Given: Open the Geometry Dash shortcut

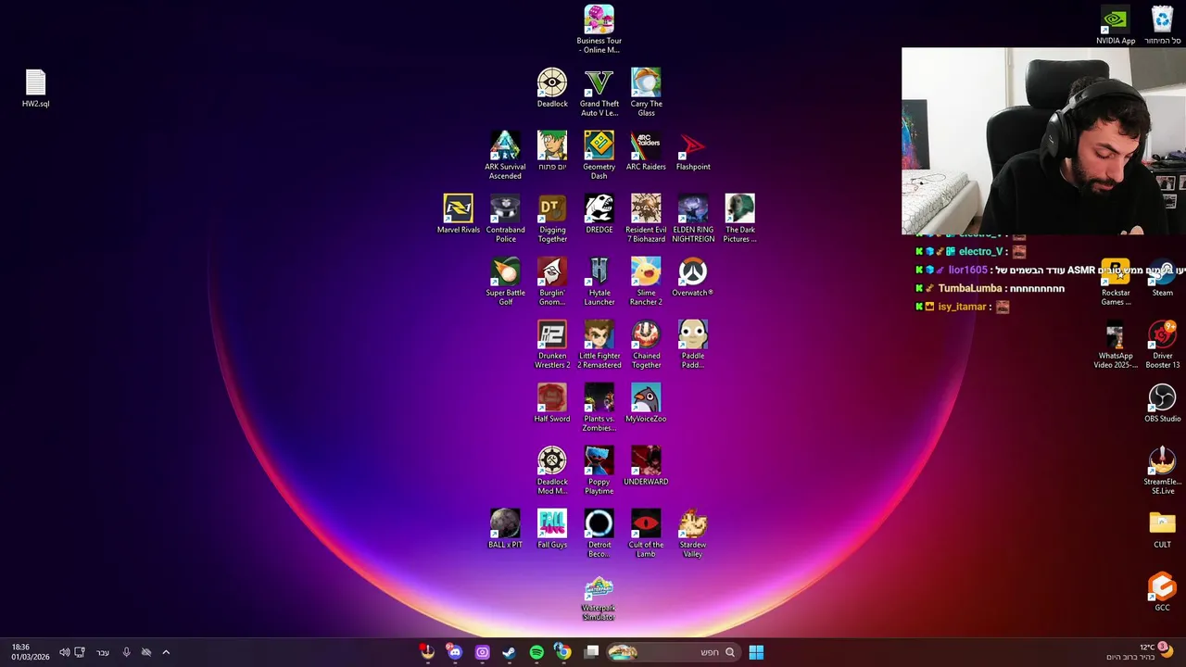Looking at the screenshot, I should [599, 156].
